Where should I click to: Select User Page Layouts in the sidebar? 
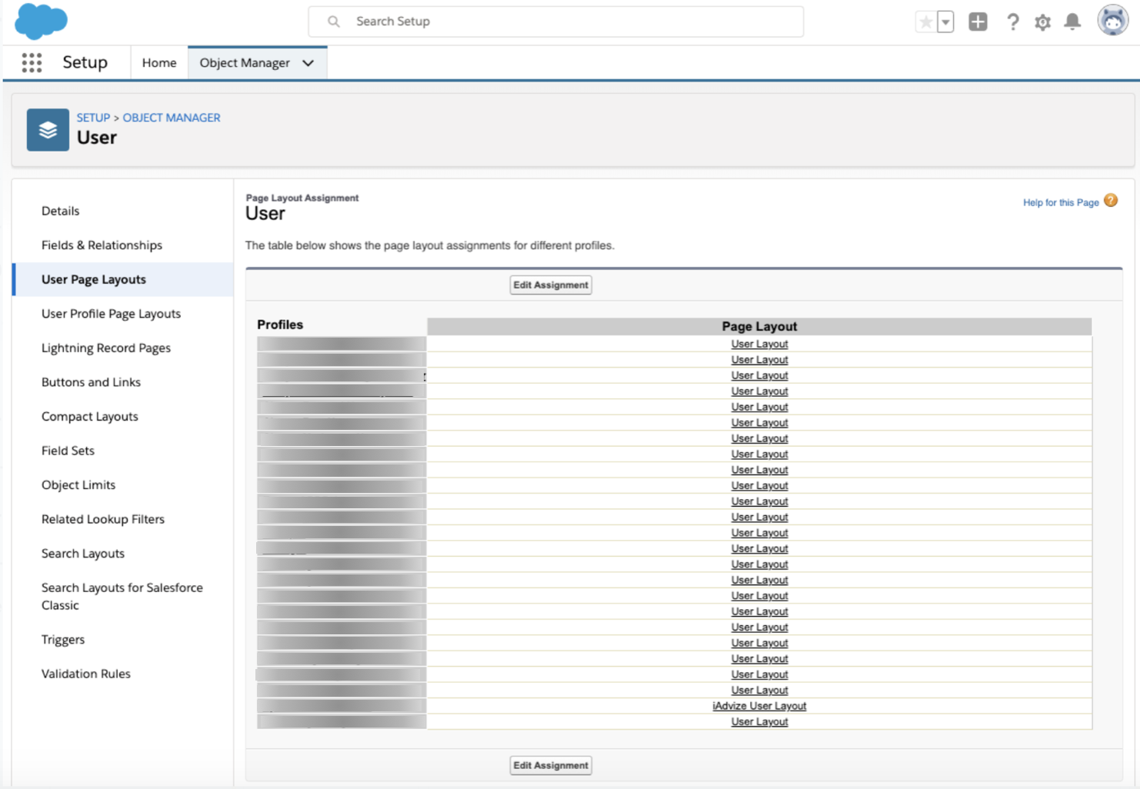tap(94, 279)
